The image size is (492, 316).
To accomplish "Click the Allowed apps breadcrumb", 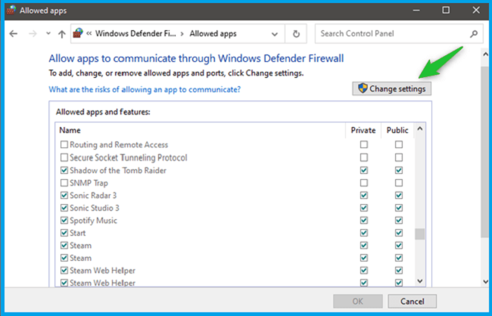I will 213,33.
